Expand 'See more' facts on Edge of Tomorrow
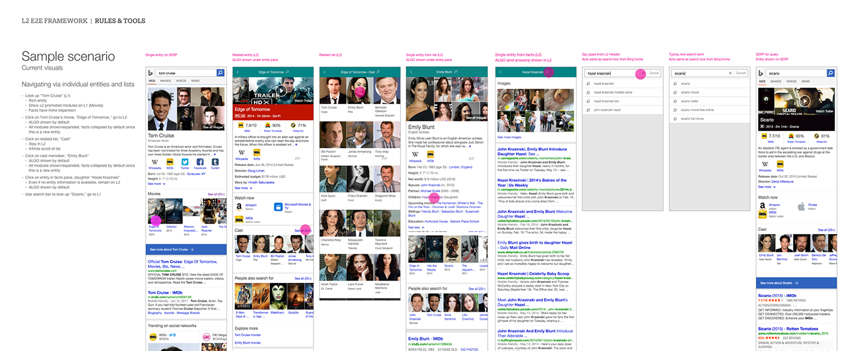Image resolution: width=859 pixels, height=351 pixels. (x=243, y=188)
